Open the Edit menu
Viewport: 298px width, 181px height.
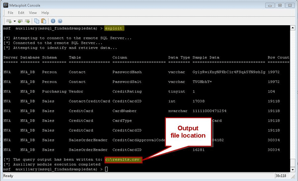pos(21,13)
